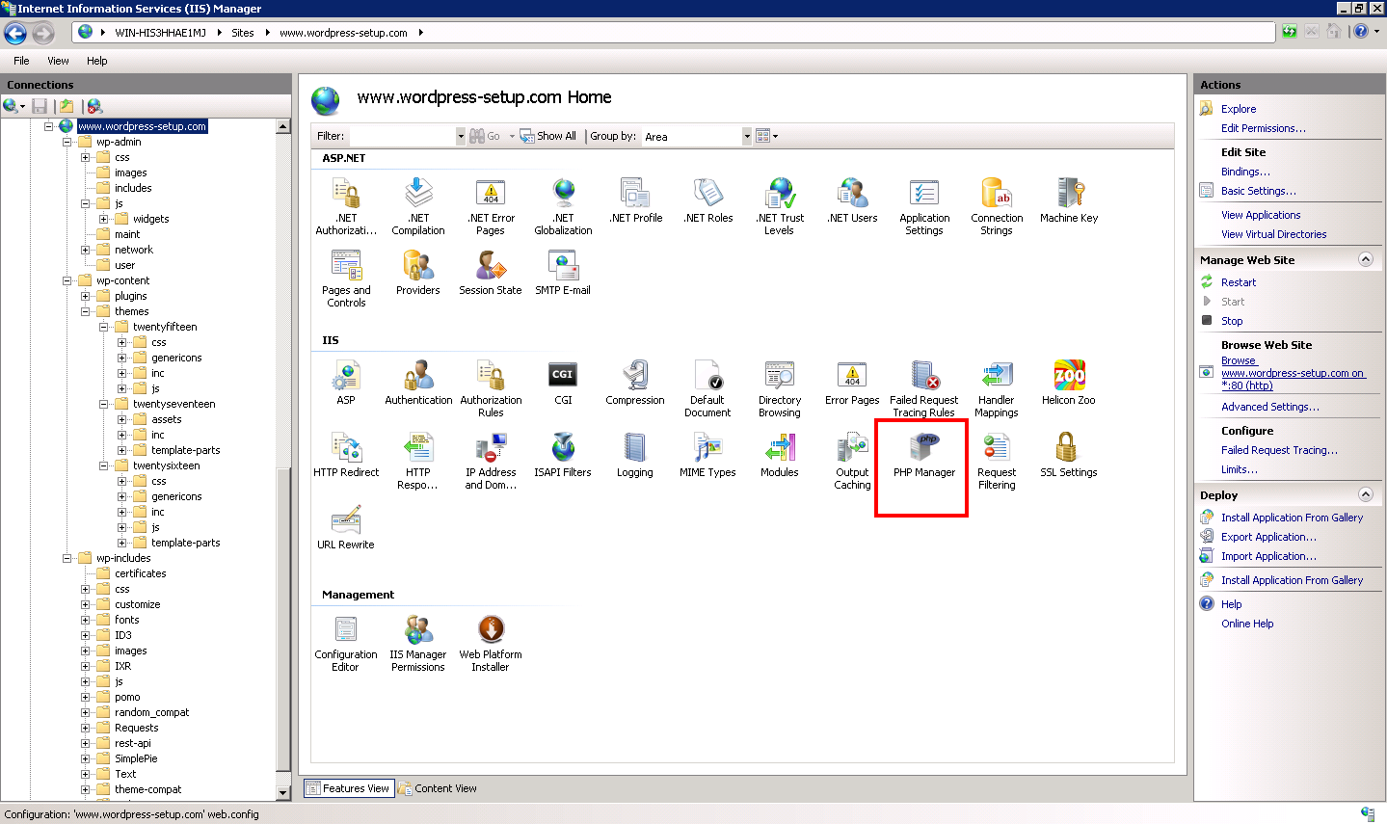Viewport: 1387px width, 824px height.
Task: Click Basic Settings action link
Action: [x=1258, y=191]
